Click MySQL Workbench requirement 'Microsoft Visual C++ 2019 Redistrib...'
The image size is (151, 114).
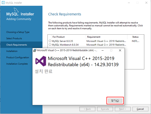[106, 45]
